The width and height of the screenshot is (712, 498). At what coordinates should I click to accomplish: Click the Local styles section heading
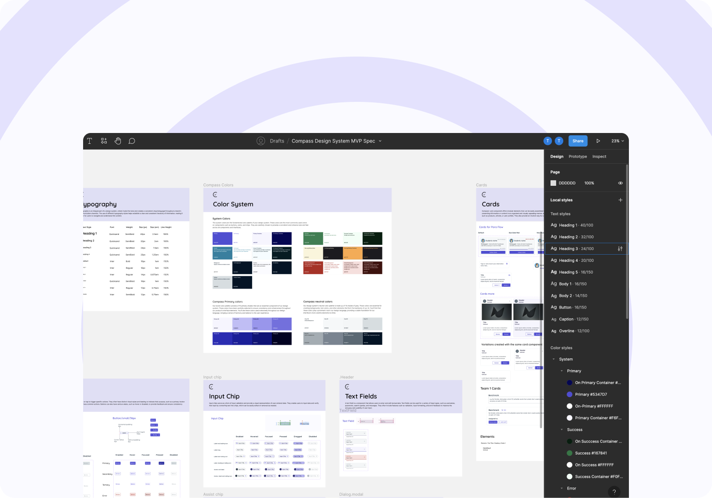561,200
